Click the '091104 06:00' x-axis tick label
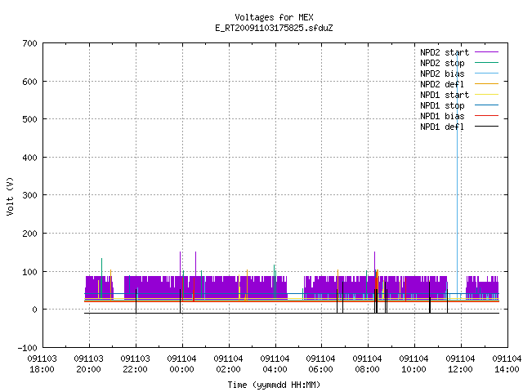 tap(320, 364)
